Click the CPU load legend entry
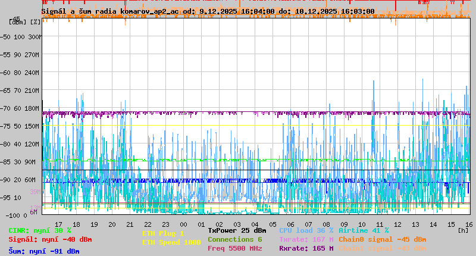The image size is (476, 256). click(x=306, y=230)
